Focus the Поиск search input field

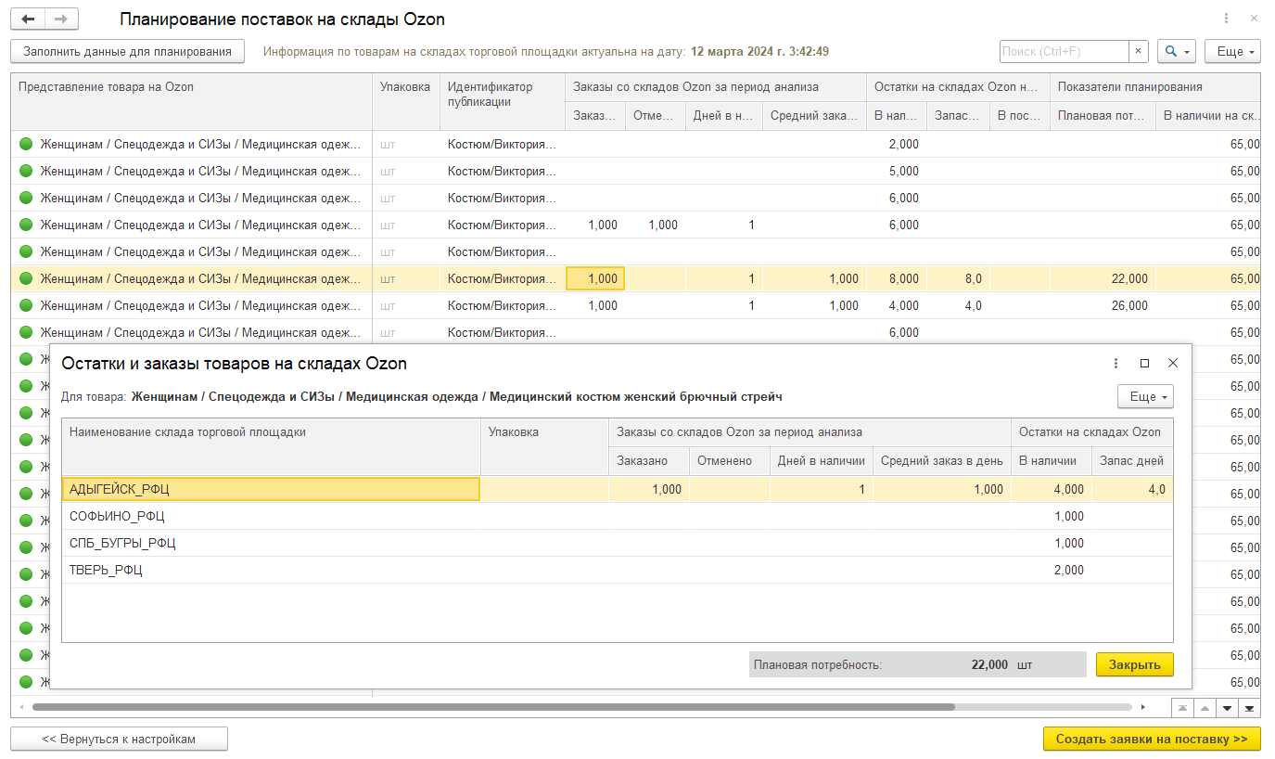coord(1064,52)
